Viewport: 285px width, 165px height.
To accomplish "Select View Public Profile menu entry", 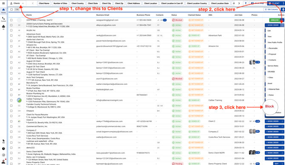I will (275, 43).
